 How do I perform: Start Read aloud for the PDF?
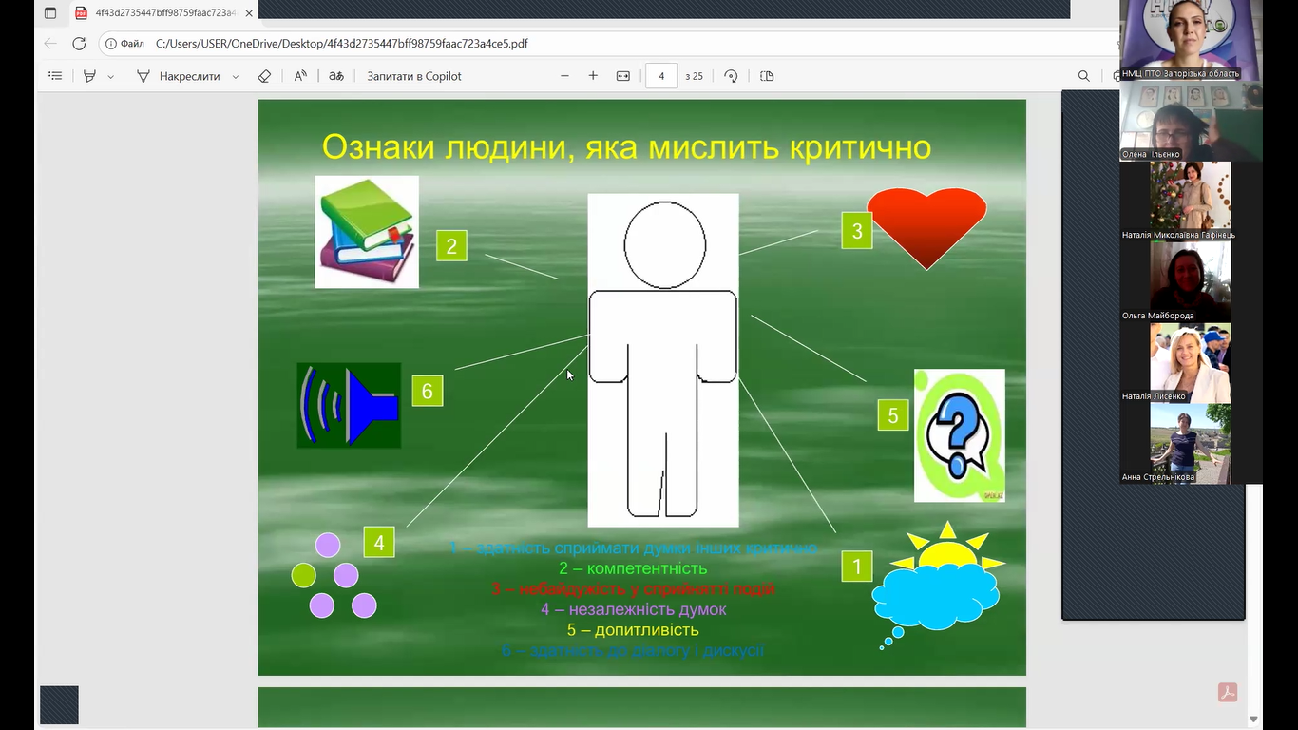coord(300,76)
